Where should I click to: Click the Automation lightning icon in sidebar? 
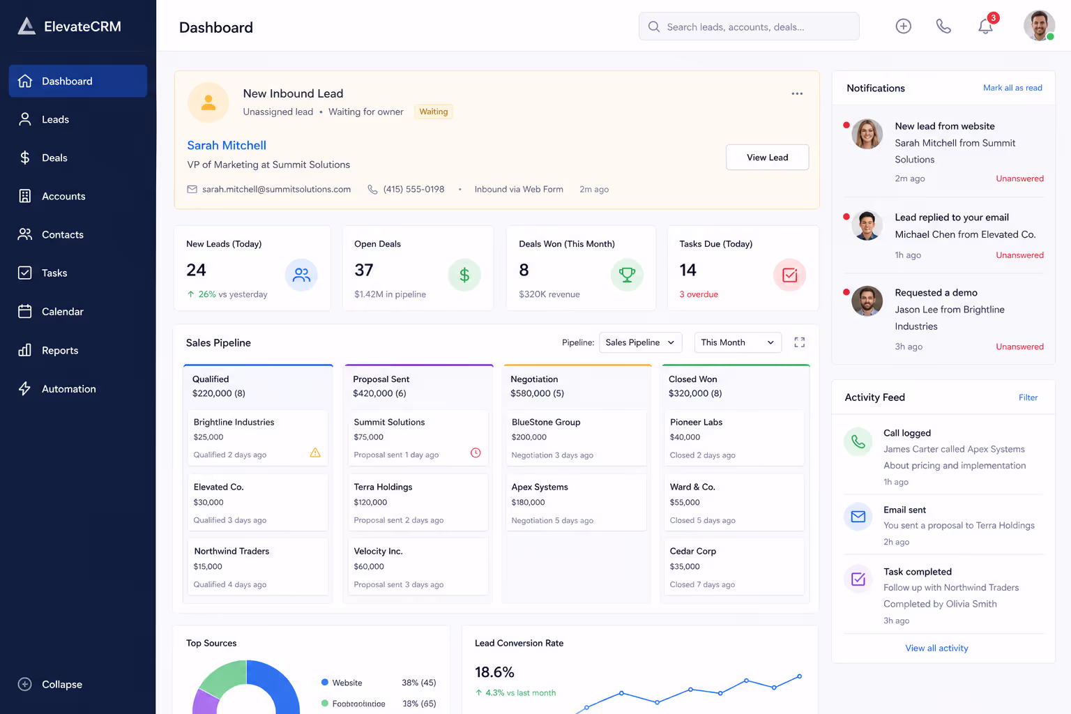(25, 388)
